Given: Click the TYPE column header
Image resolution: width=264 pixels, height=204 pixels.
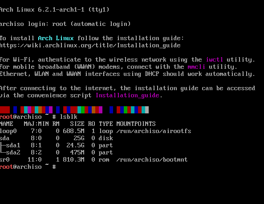Looking at the screenshot, I should click(106, 124).
